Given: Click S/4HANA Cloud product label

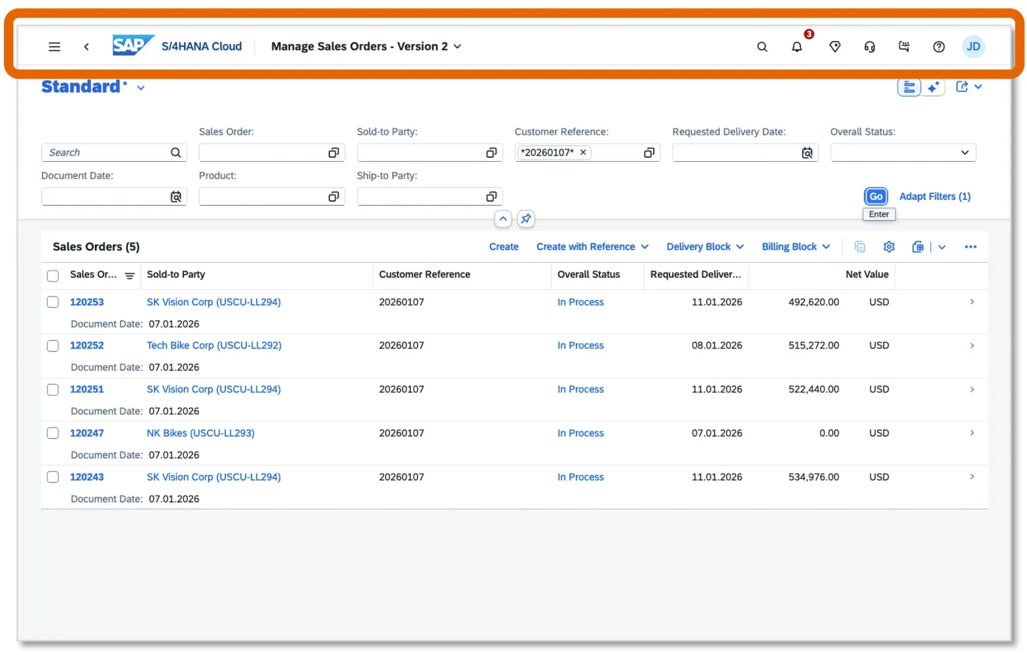Looking at the screenshot, I should pyautogui.click(x=202, y=47).
